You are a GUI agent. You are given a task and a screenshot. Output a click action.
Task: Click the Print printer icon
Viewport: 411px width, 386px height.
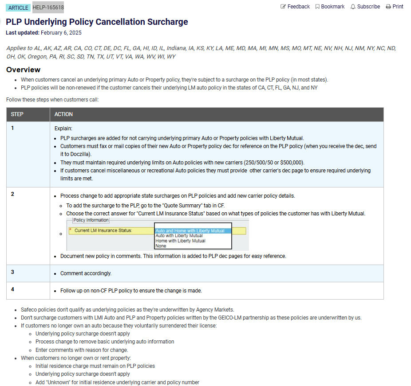[x=388, y=7]
